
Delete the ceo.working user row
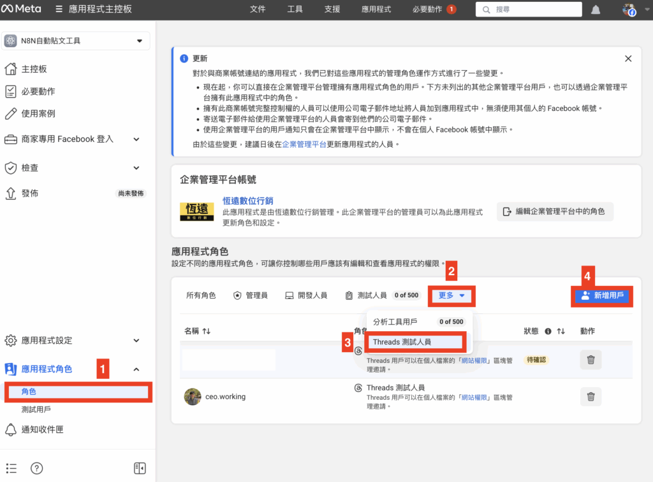tap(591, 397)
